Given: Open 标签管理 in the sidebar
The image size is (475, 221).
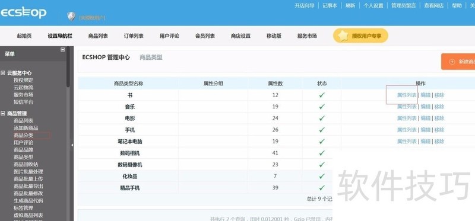Looking at the screenshot, I should (23, 208).
